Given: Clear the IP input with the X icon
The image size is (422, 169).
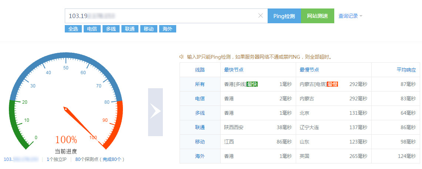Looking at the screenshot, I should tap(260, 16).
